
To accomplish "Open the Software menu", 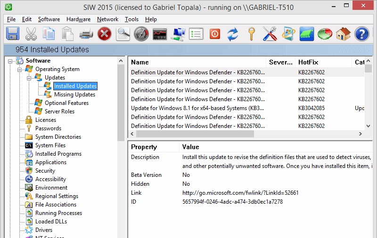I will (49, 19).
